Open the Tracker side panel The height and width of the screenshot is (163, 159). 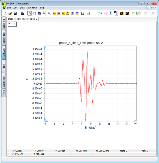pyautogui.click(x=4, y=67)
